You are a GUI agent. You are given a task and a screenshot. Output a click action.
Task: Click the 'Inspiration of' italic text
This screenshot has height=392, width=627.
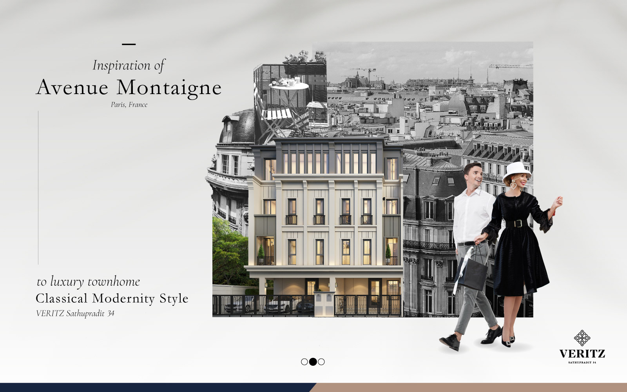pyautogui.click(x=129, y=65)
